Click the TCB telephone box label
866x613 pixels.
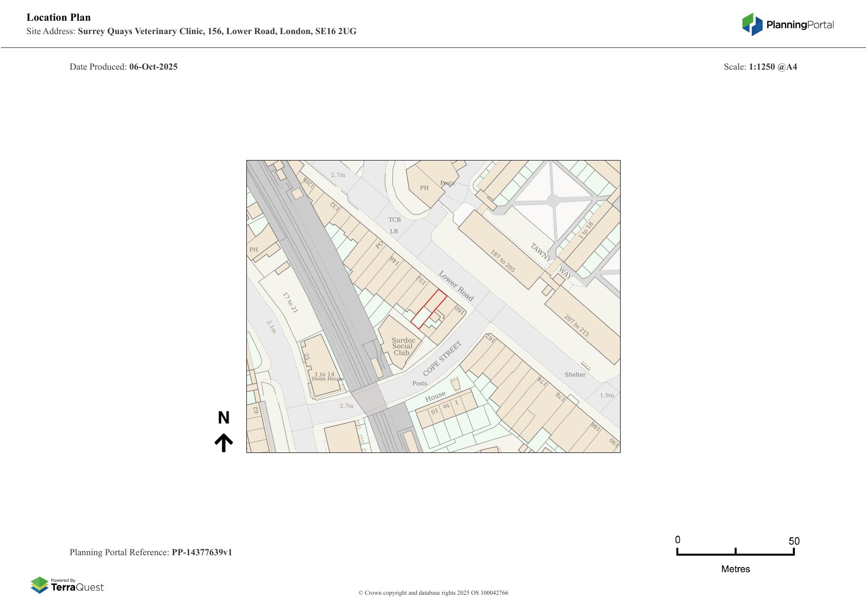tap(394, 220)
